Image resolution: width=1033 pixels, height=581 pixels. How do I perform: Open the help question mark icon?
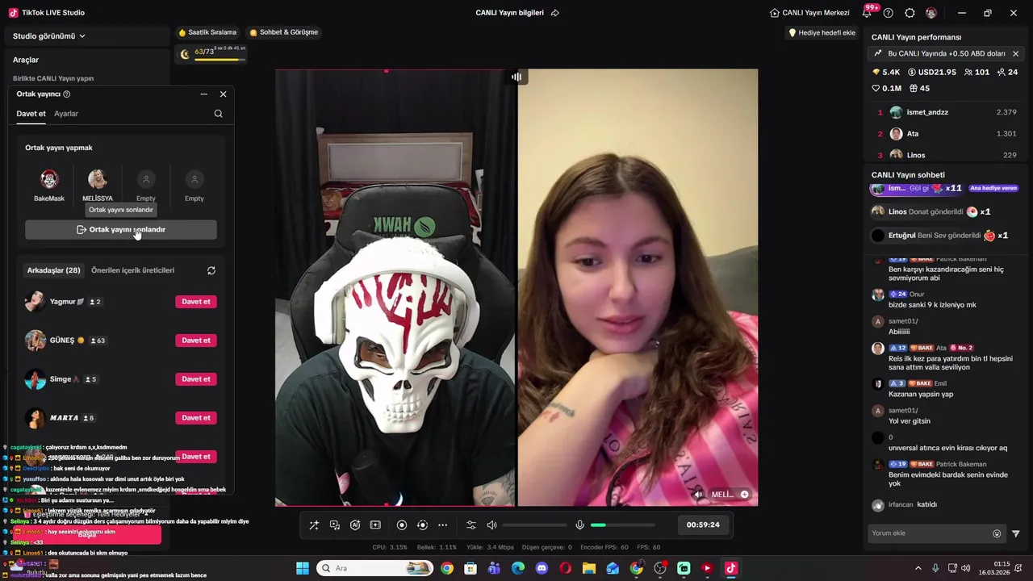point(889,13)
